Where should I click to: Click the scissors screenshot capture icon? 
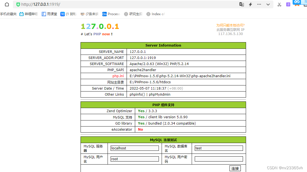pyautogui.click(x=279, y=4)
